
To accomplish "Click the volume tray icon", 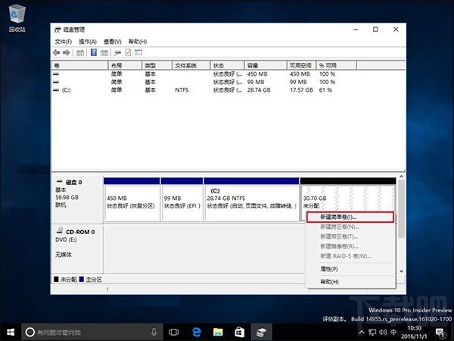I will point(383,333).
